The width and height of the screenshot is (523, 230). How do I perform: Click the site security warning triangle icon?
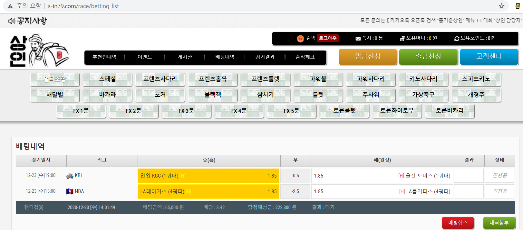pos(10,6)
